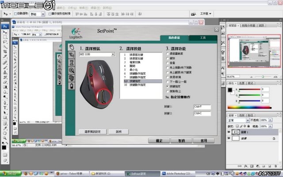Open SetPoint game settings chess icon
The image size is (283, 177).
pos(72,63)
